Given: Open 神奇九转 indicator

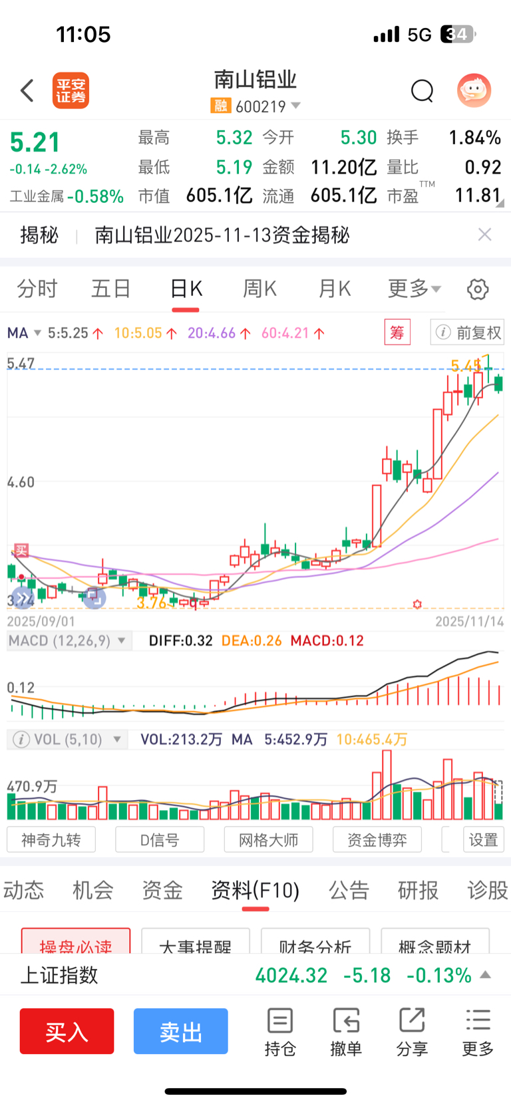Looking at the screenshot, I should [x=51, y=840].
